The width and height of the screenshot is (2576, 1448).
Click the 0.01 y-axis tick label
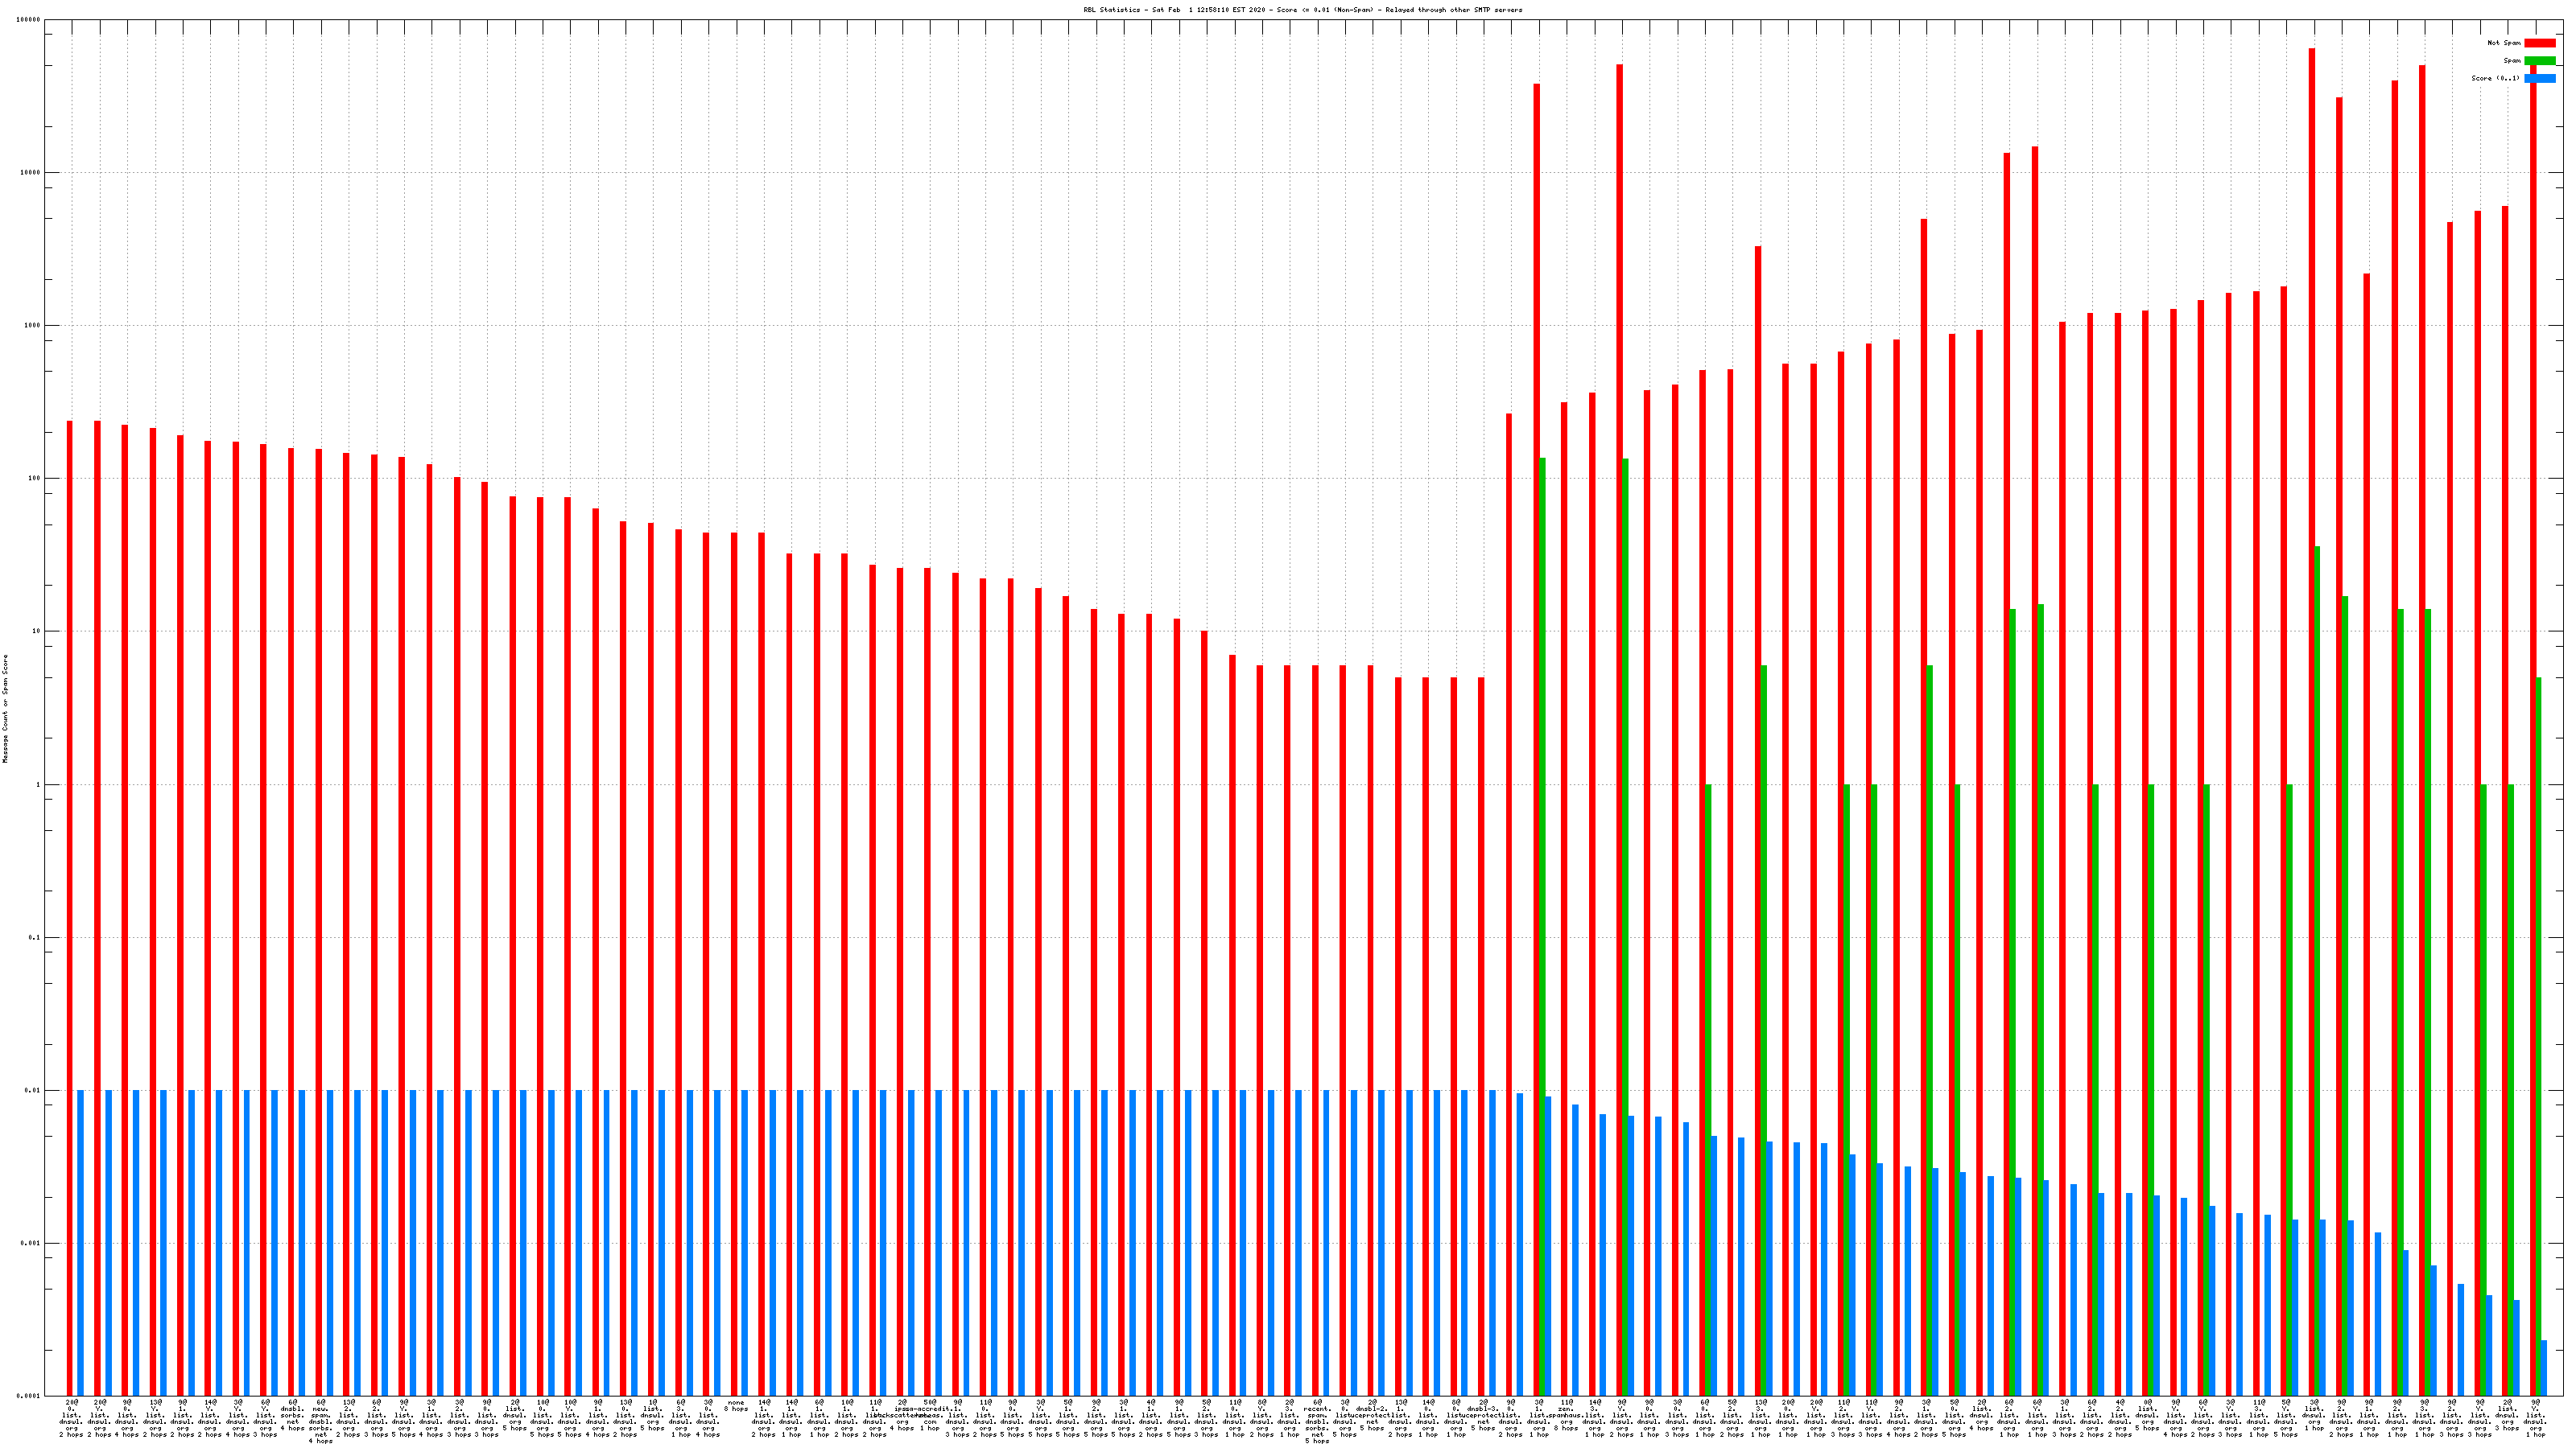[x=33, y=1090]
